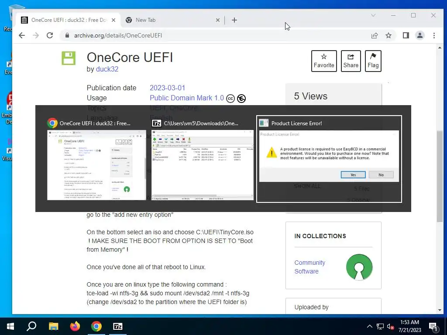Click Chrome icon in the task switcher
The width and height of the screenshot is (447, 335).
(x=52, y=123)
